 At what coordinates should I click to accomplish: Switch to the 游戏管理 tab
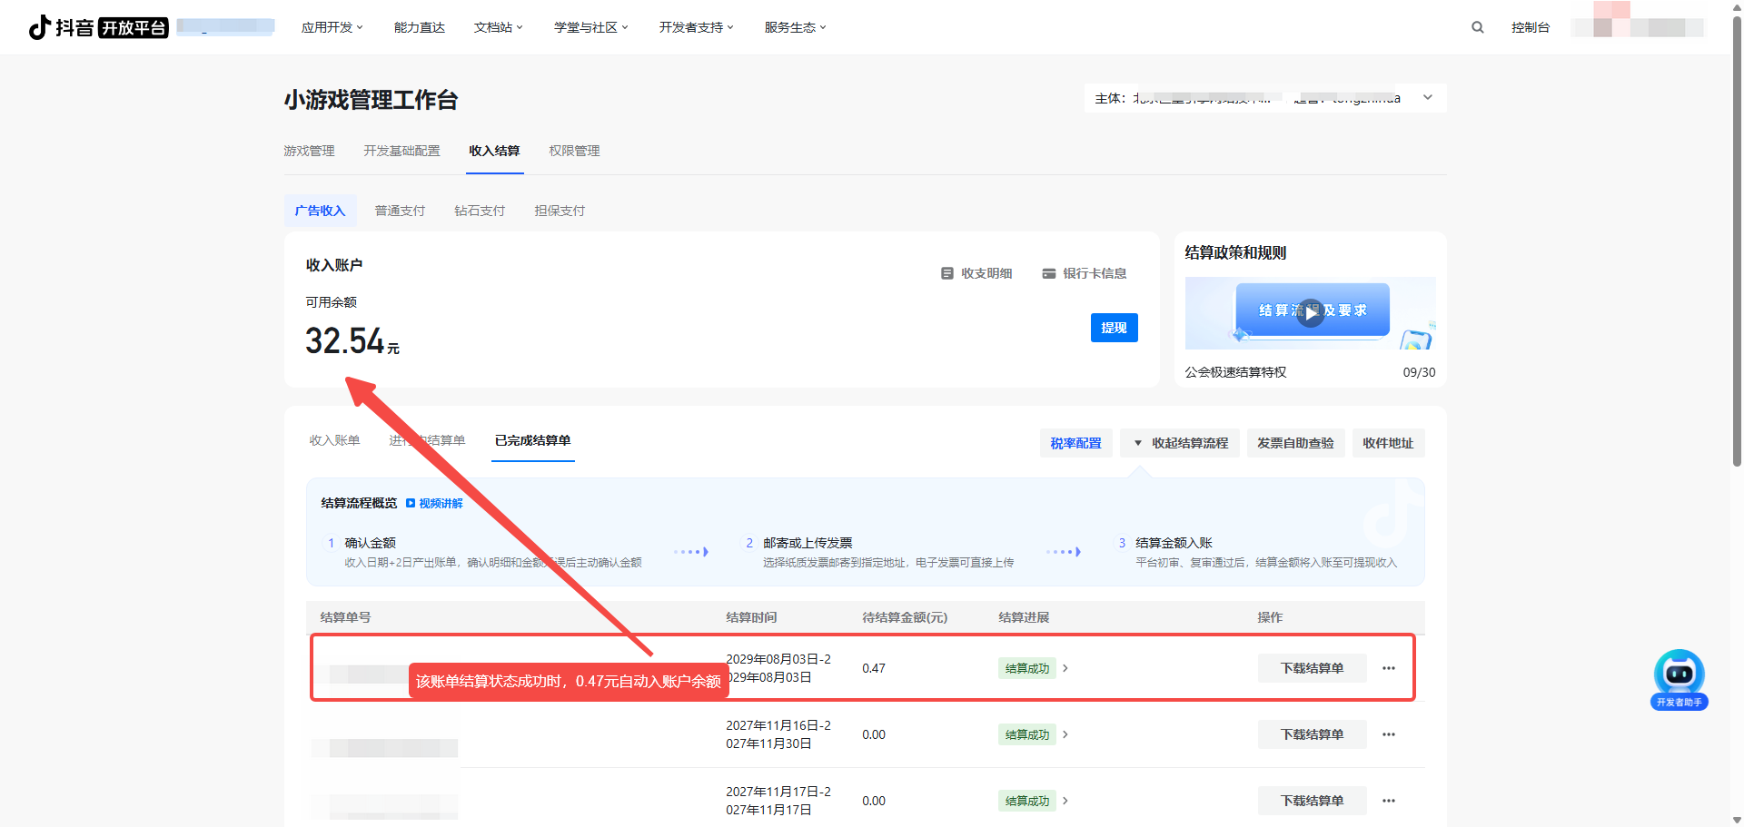[x=309, y=151]
